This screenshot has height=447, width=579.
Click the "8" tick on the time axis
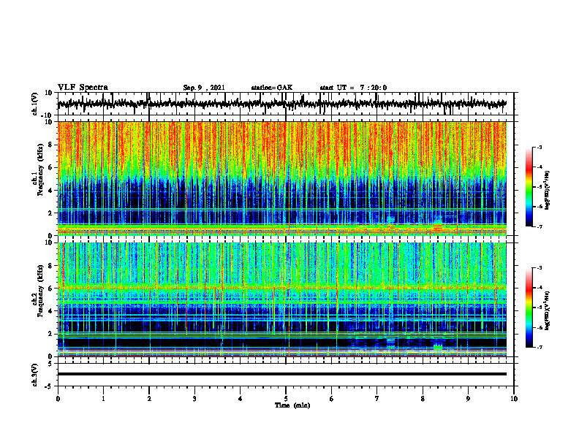423,399
